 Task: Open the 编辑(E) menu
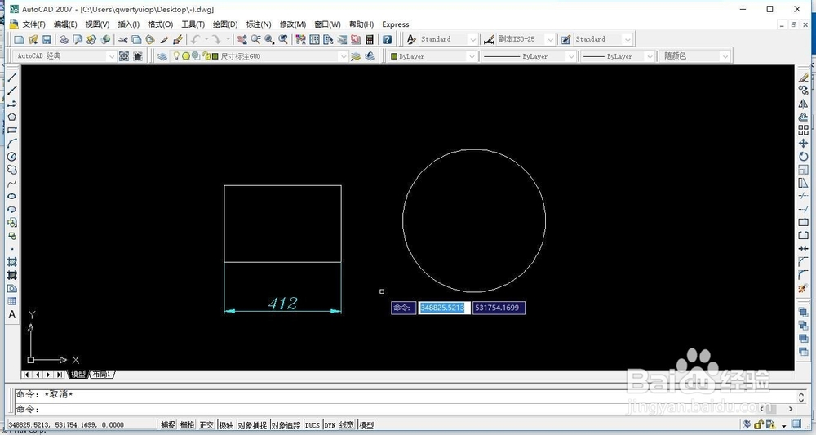(65, 24)
